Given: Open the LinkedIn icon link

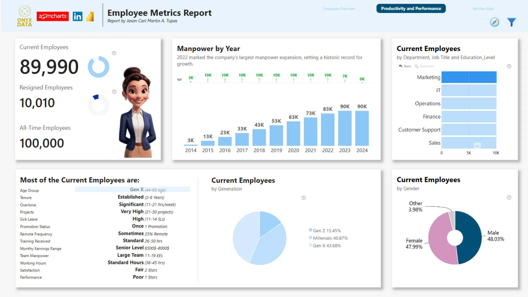Looking at the screenshot, I should click(78, 16).
